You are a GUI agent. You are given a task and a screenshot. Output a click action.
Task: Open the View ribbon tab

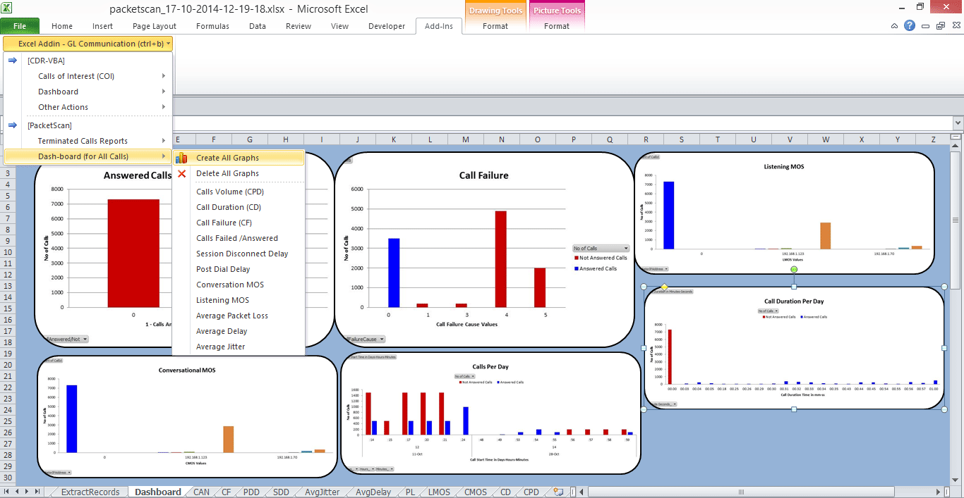coord(340,26)
